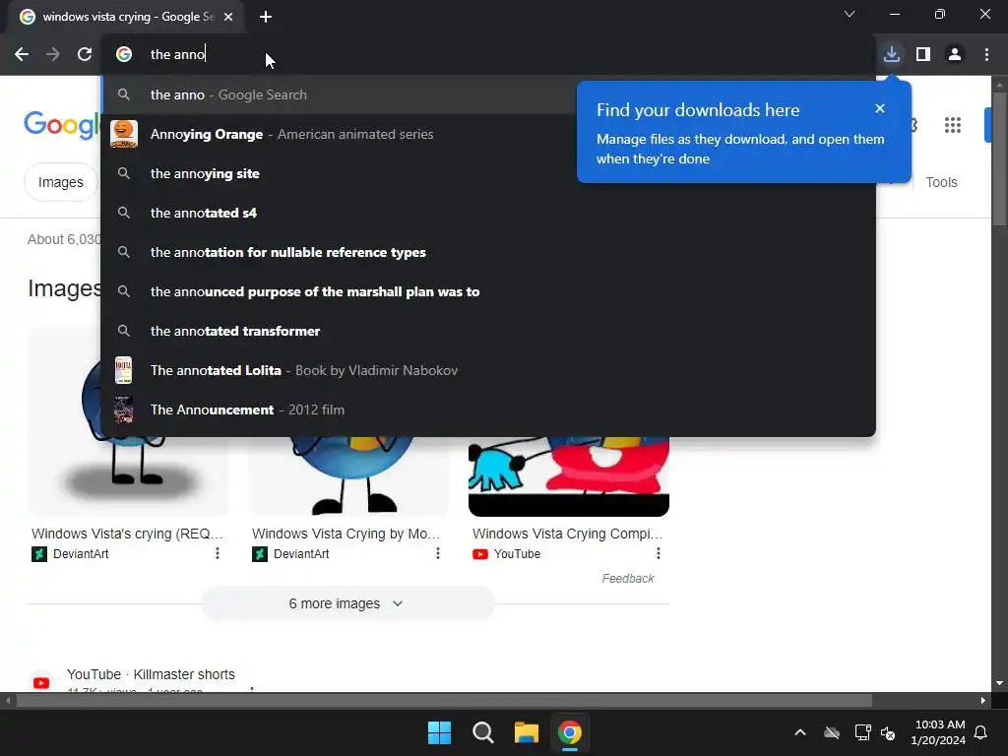Open 'Windows Vista Crying by Mo...' result
The height and width of the screenshot is (756, 1008).
(346, 534)
